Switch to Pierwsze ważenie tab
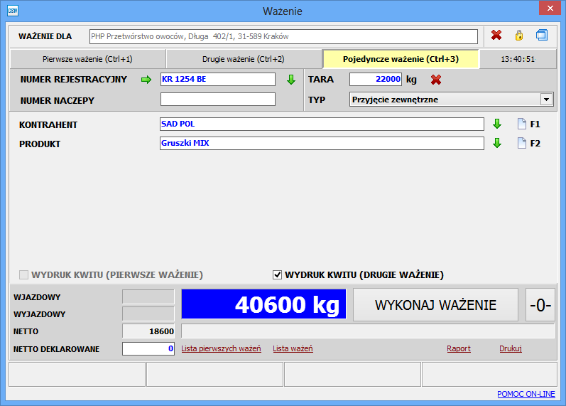Screen dimensions: 566x406 tap(87, 59)
